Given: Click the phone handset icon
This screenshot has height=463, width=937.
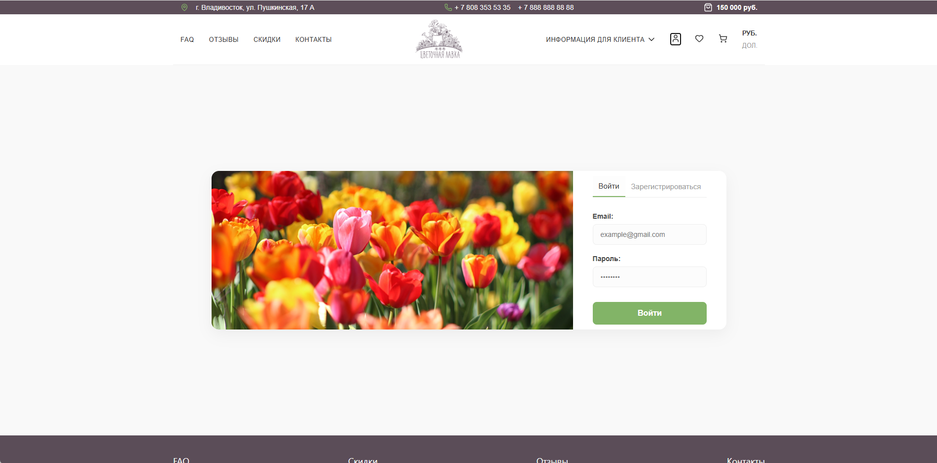Looking at the screenshot, I should click(x=448, y=7).
